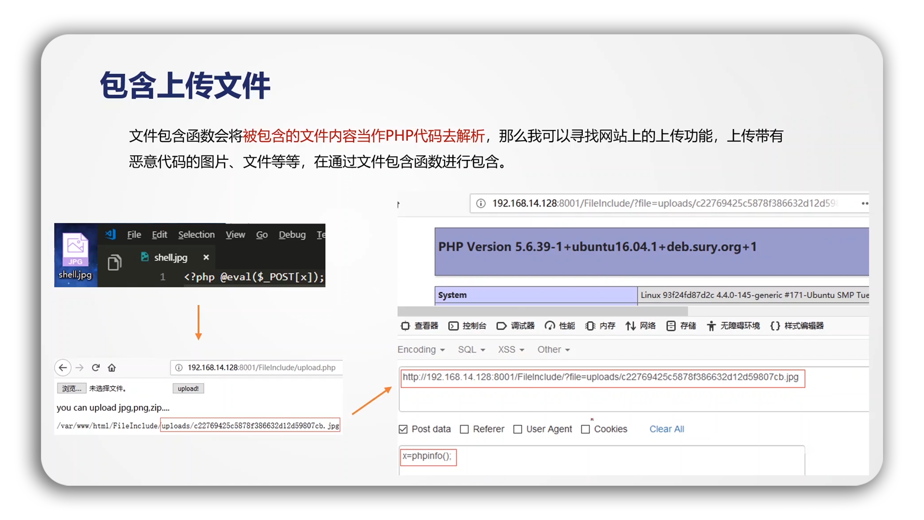Expand the Encoding dropdown in HackBar
Screen dimensions: 924x520
tap(421, 350)
